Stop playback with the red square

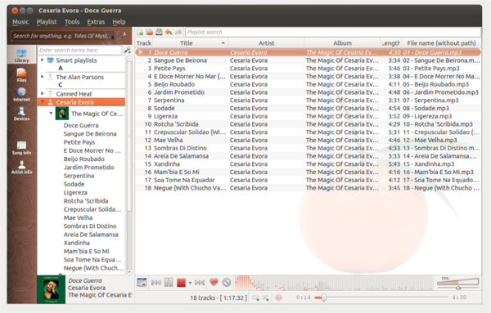[181, 283]
